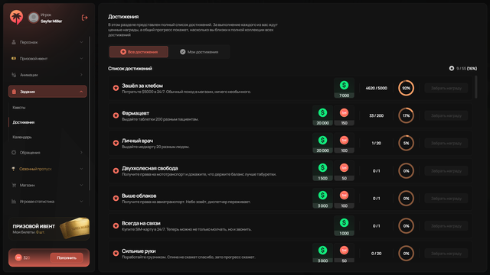Expand the Сезонный пропуск chevron
This screenshot has height=275, width=490.
[x=81, y=169]
